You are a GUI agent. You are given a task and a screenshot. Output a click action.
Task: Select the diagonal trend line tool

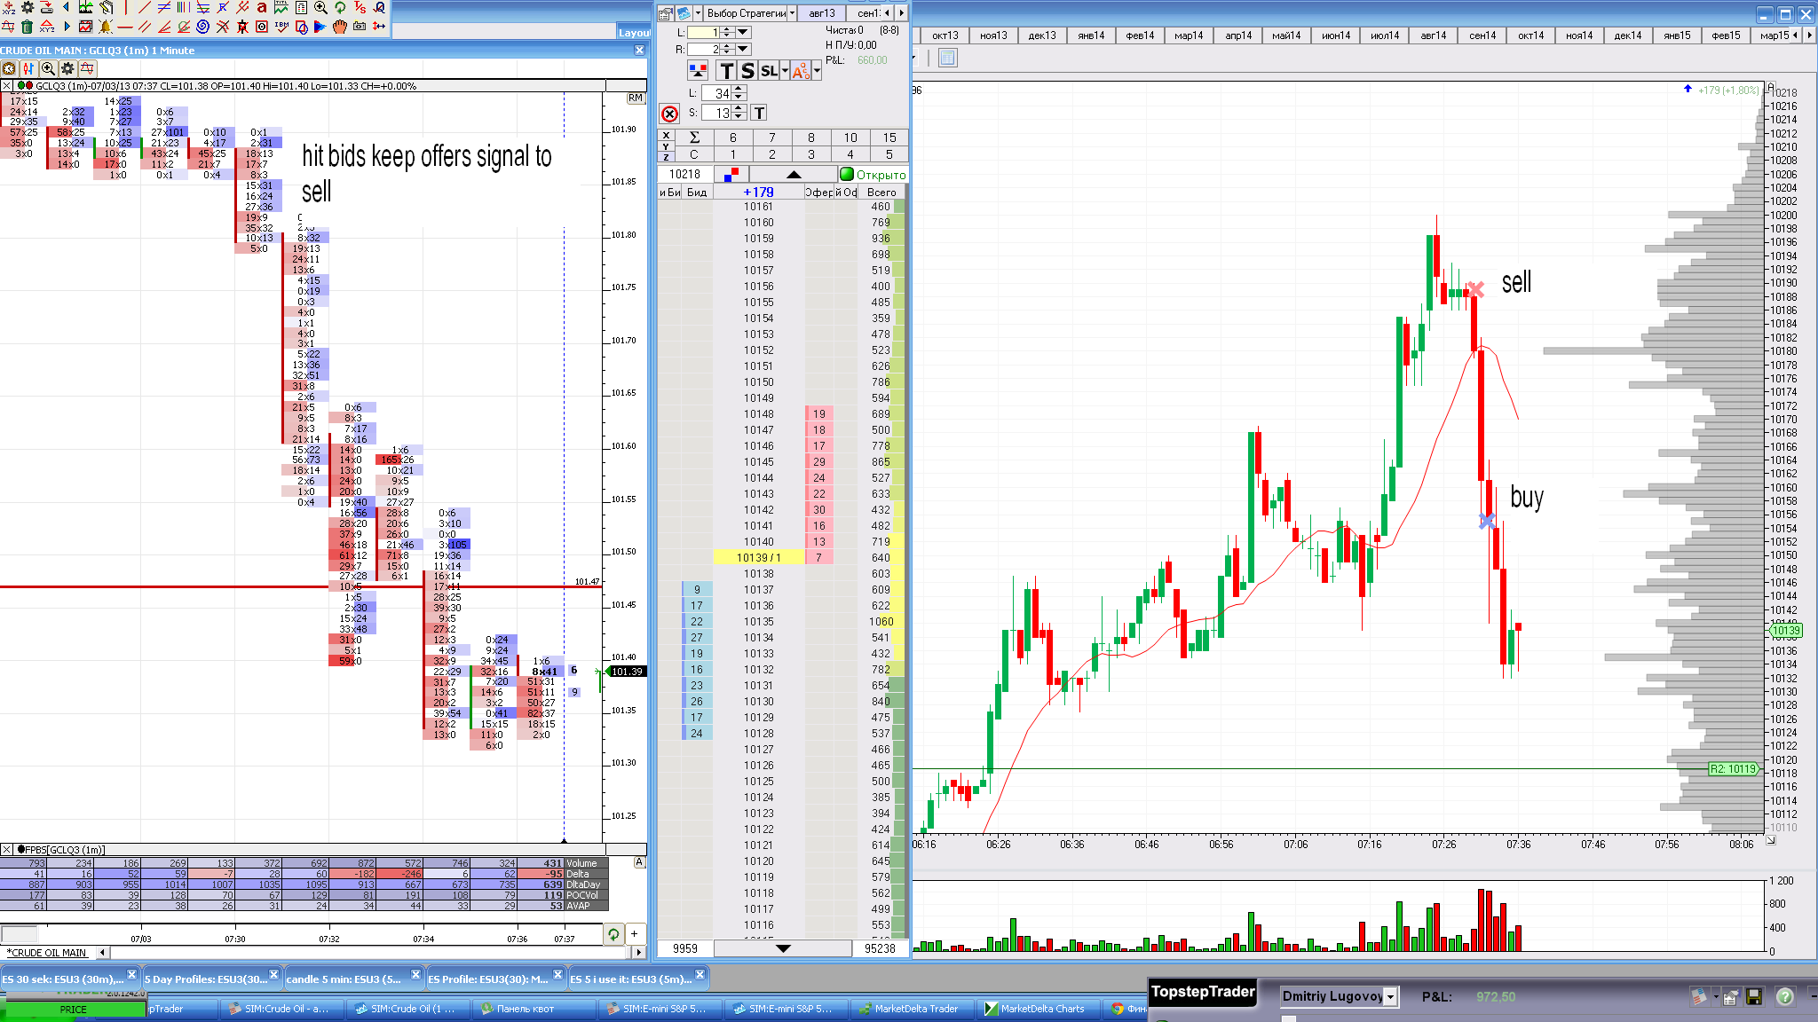145,7
